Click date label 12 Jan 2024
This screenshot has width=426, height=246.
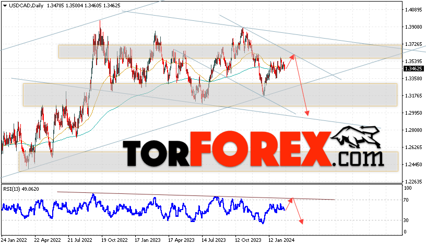[281, 240]
